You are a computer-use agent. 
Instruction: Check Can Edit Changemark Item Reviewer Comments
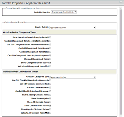coord(50,44)
